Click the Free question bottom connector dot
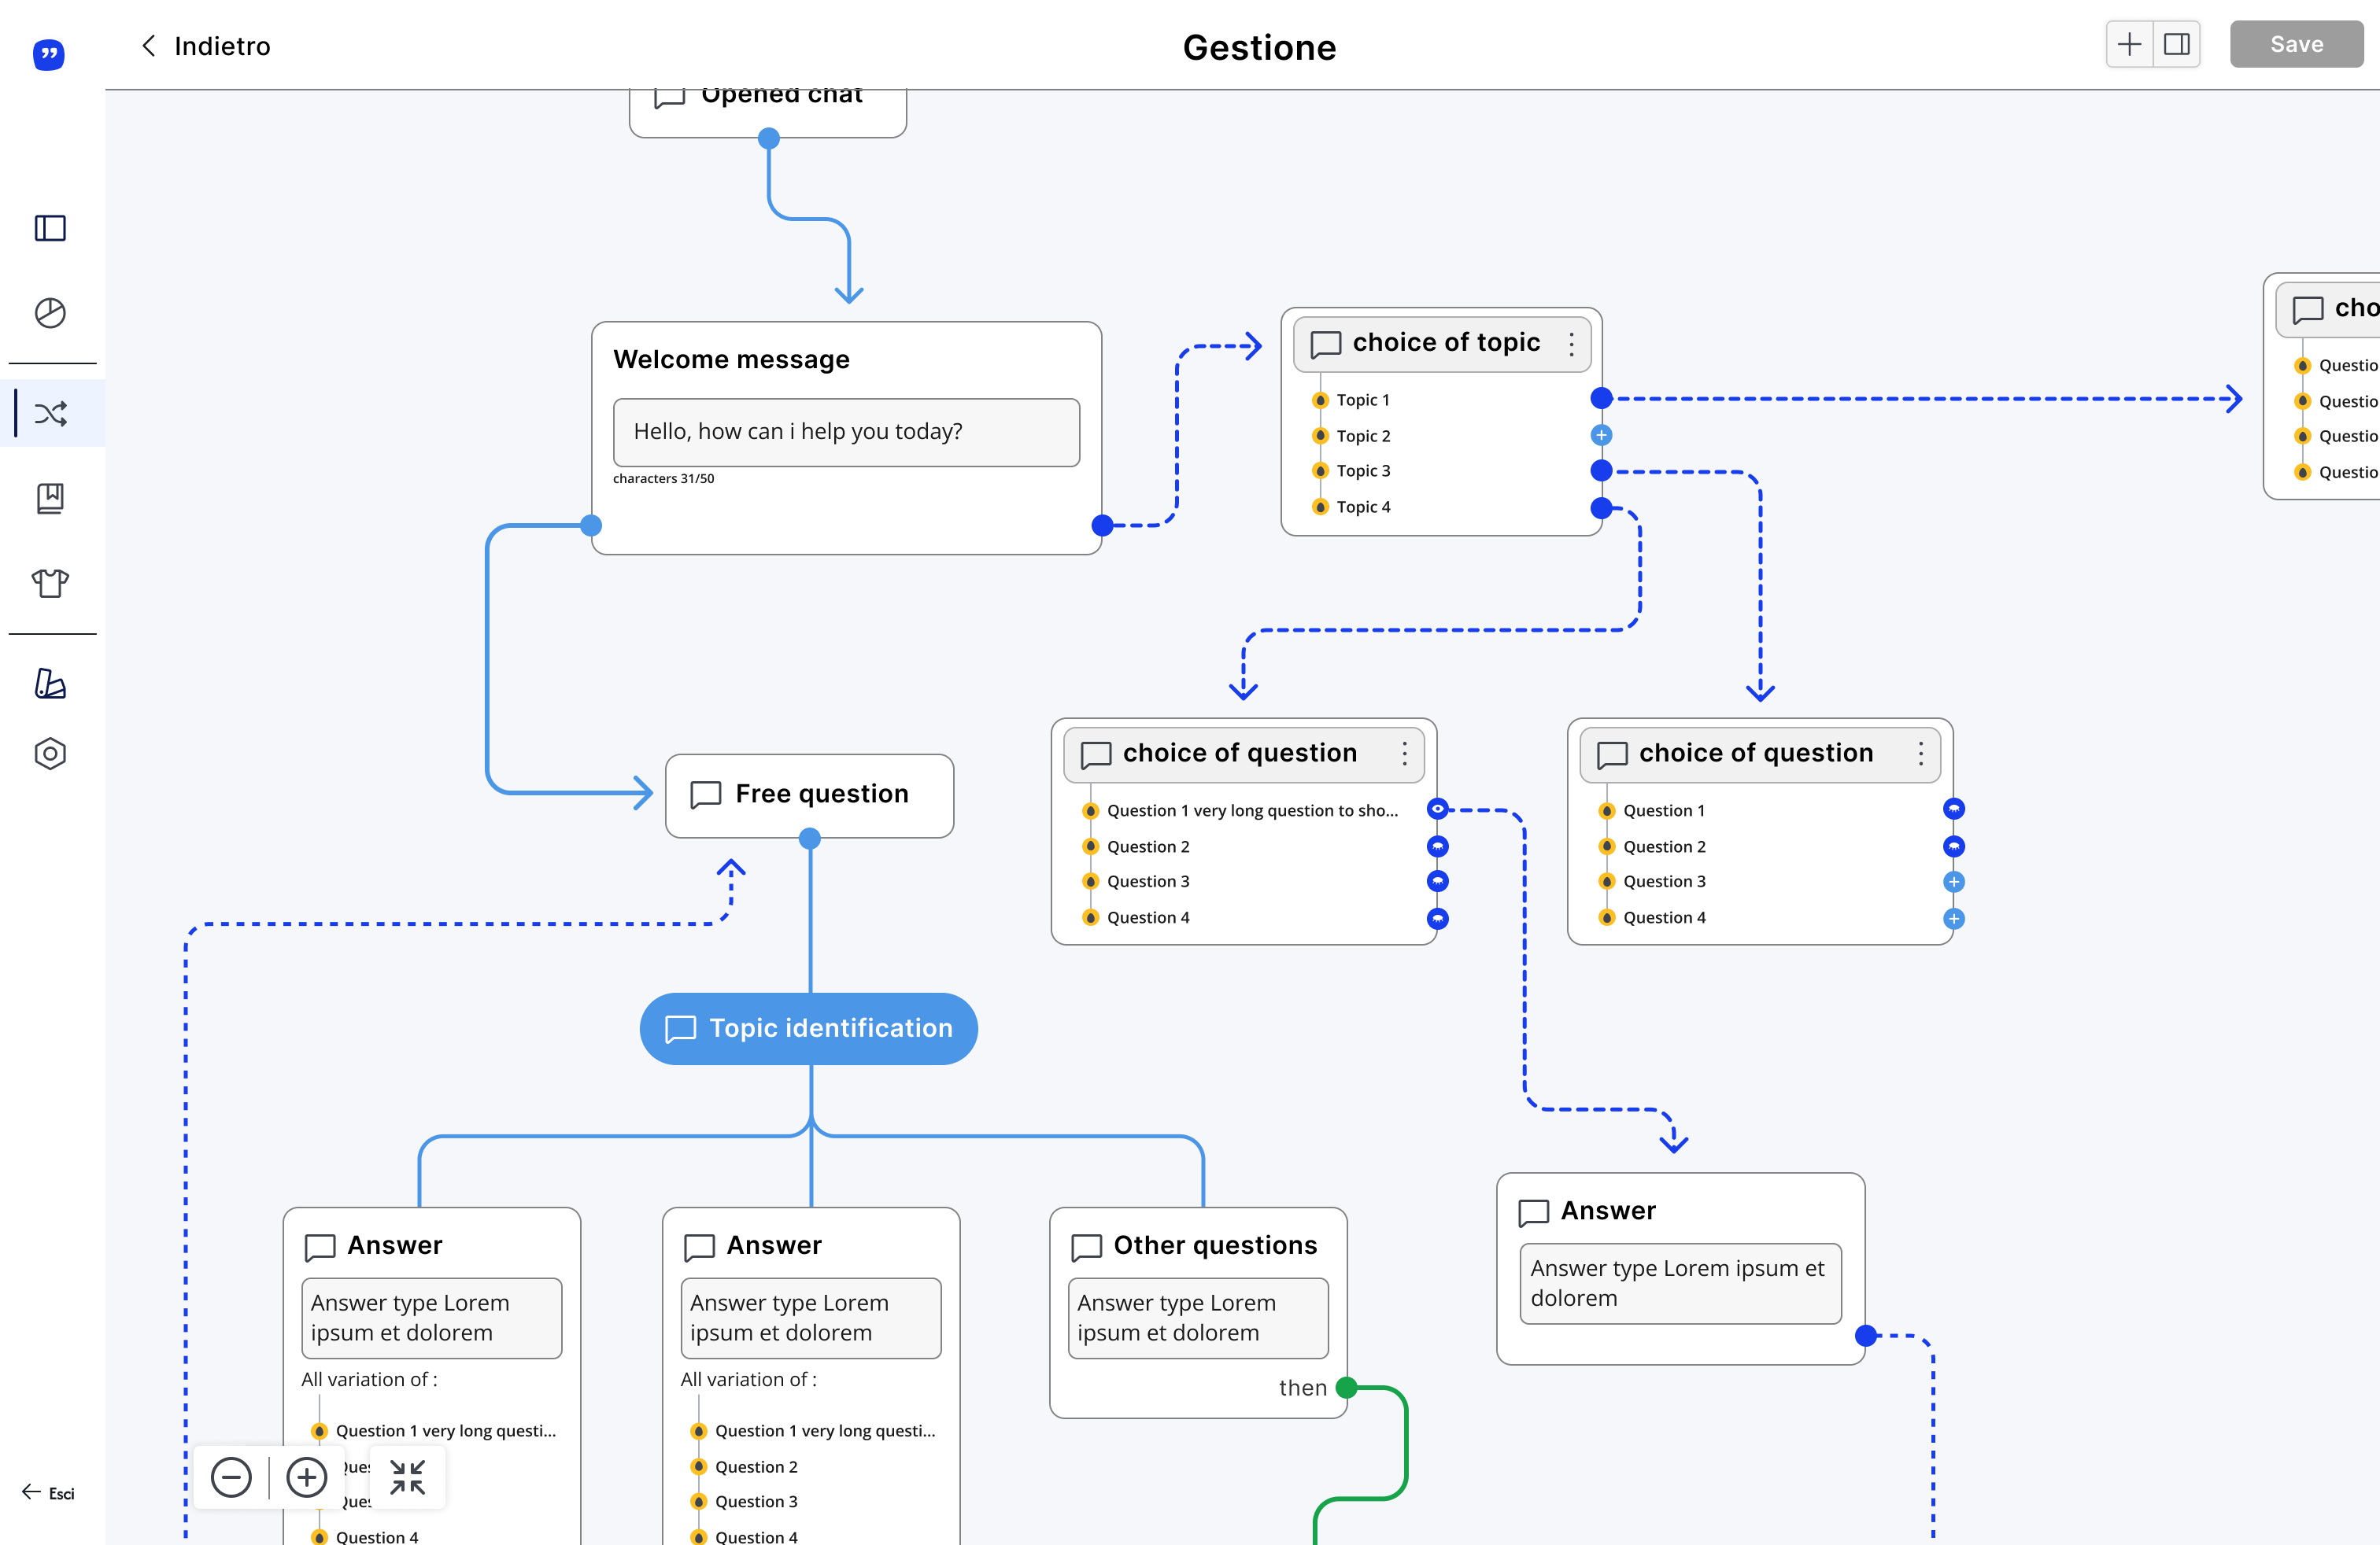The image size is (2380, 1545). (x=810, y=839)
